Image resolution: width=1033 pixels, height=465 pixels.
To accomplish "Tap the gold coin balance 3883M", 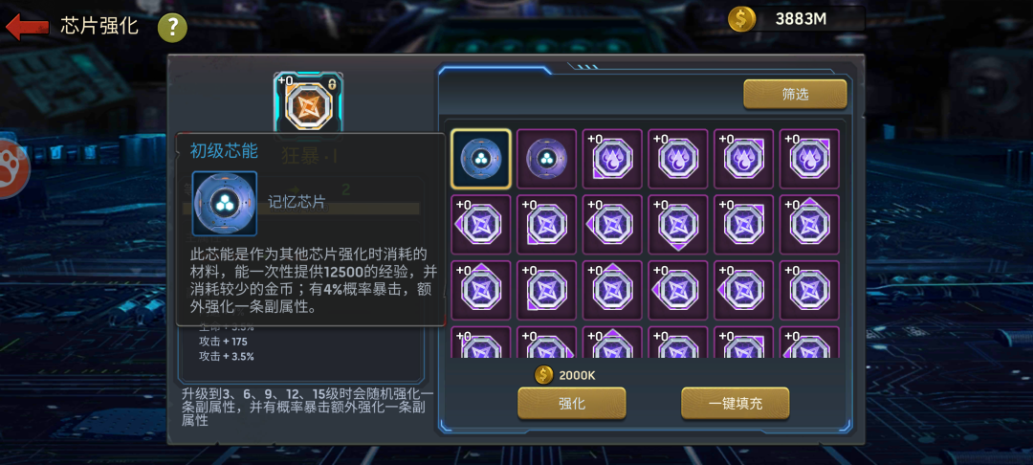I will click(797, 18).
